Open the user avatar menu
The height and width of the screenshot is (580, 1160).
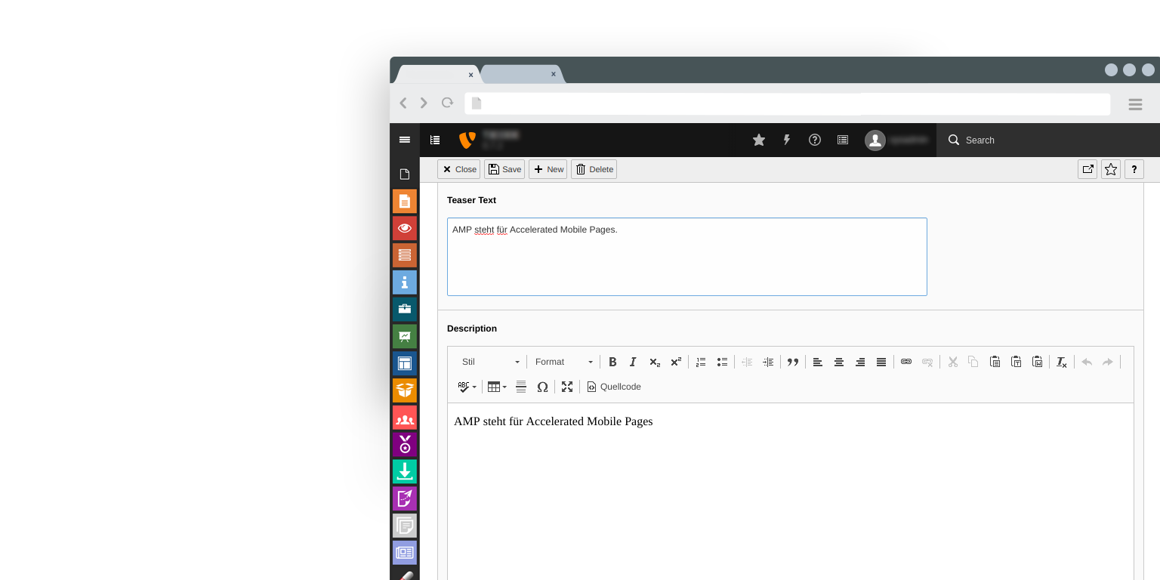click(x=896, y=140)
